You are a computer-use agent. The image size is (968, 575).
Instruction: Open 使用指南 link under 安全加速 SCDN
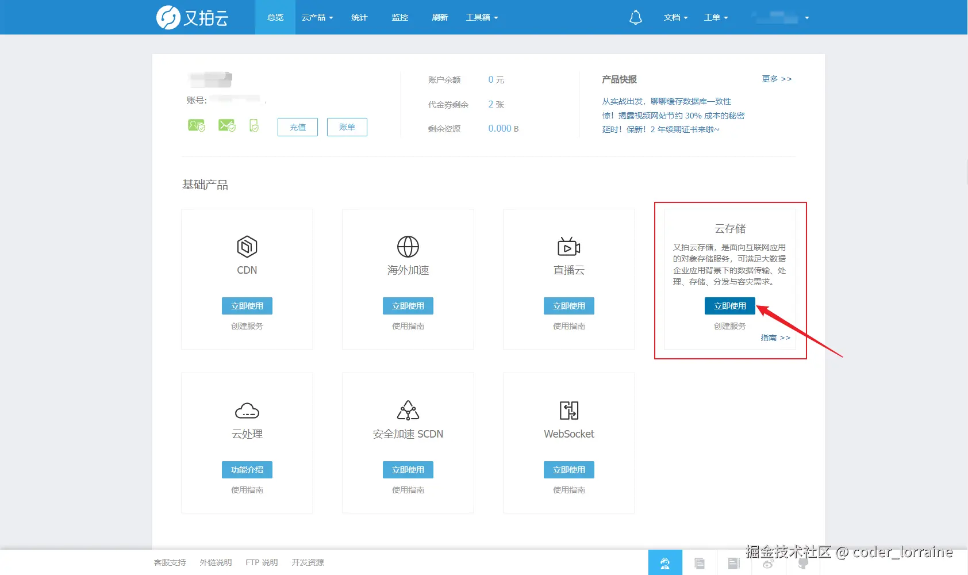tap(408, 490)
